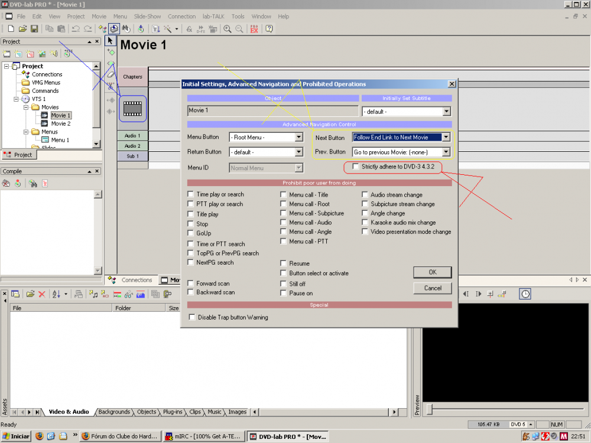Select the arrow pointer tool
Image resolution: width=591 pixels, height=443 pixels.
pyautogui.click(x=110, y=41)
